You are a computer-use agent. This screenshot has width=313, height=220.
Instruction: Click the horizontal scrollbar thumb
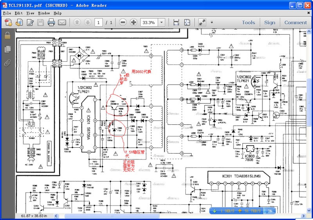click(x=112, y=216)
